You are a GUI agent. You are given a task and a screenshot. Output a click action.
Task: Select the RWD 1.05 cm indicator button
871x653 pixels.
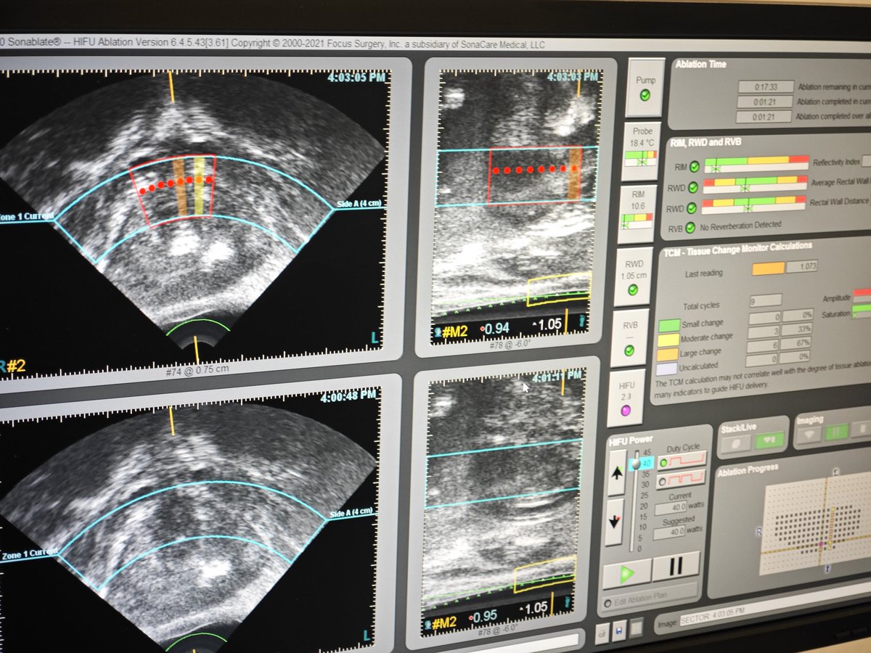tap(632, 277)
